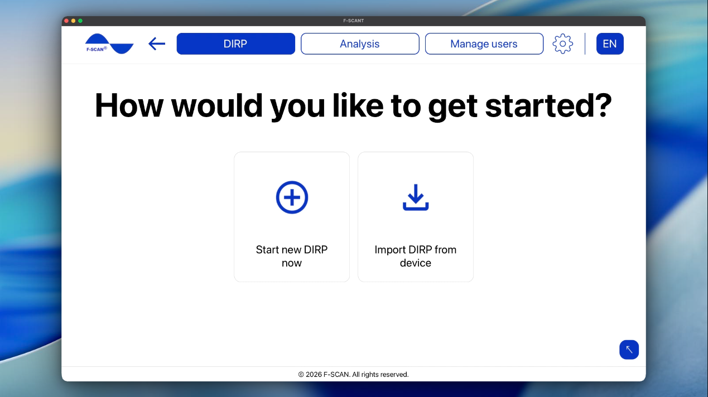708x397 pixels.
Task: Choose Import DIRP from device
Action: click(x=416, y=217)
